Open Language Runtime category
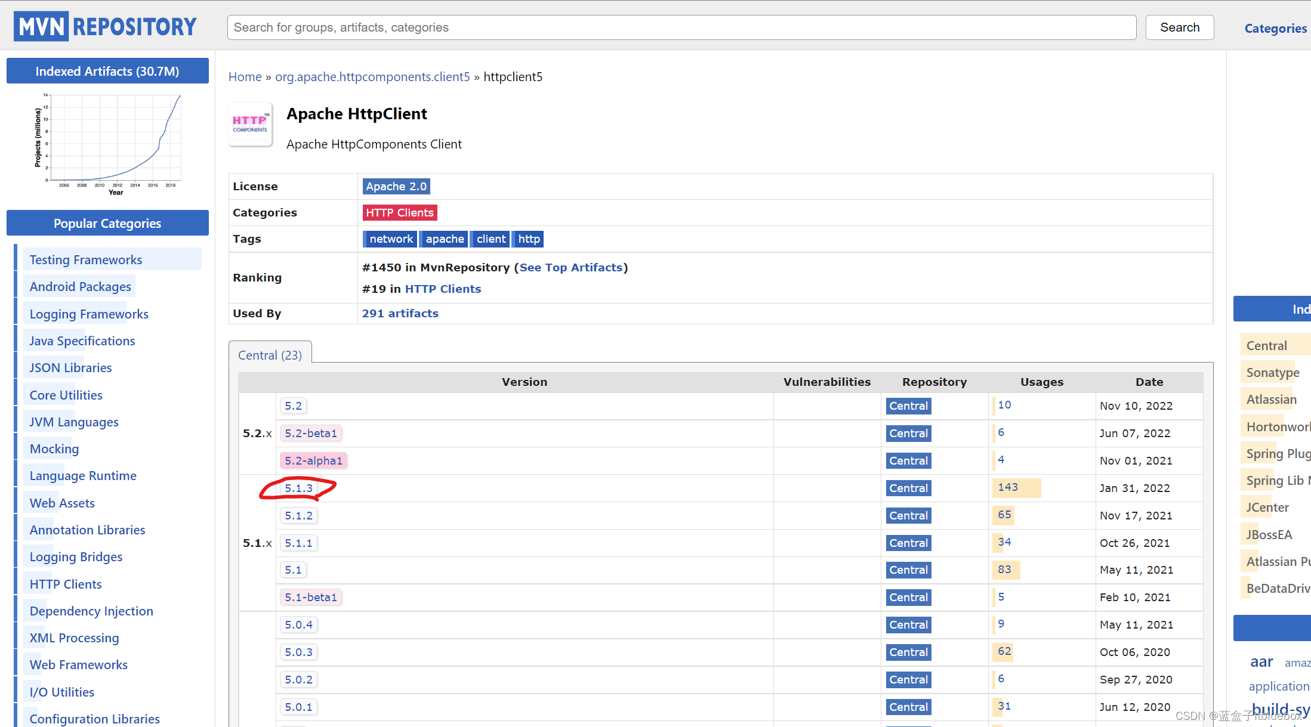1311x727 pixels. (83, 476)
